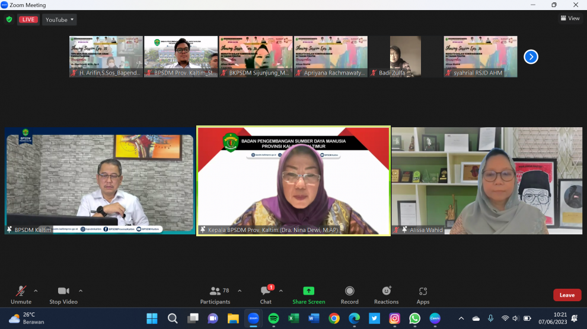Open the View layout menu
This screenshot has height=329, width=587.
pyautogui.click(x=570, y=18)
